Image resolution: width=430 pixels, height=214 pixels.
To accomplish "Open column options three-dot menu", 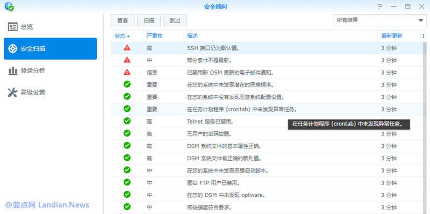I will click(x=424, y=36).
